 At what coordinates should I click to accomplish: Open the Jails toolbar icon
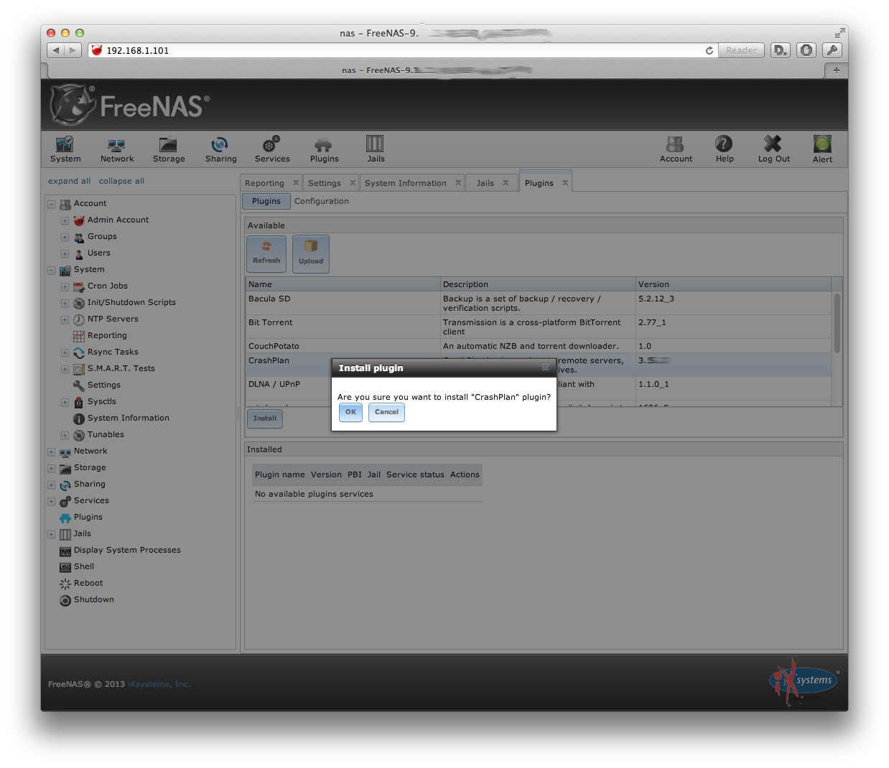pyautogui.click(x=376, y=149)
